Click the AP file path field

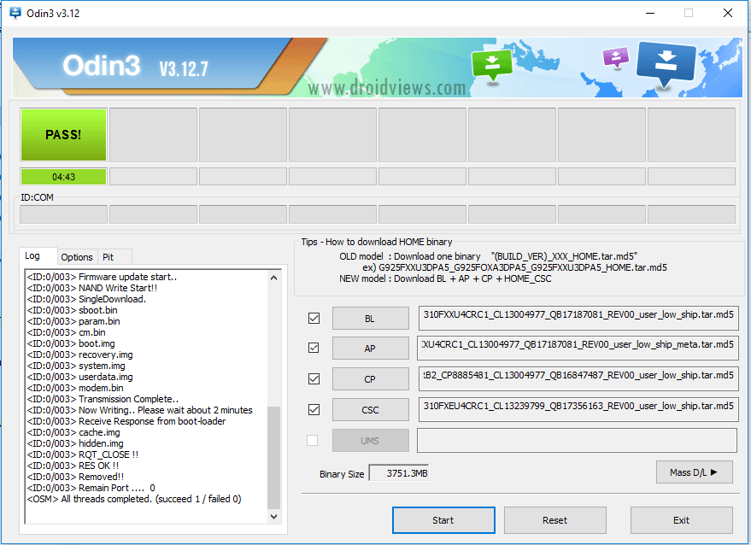tap(578, 348)
